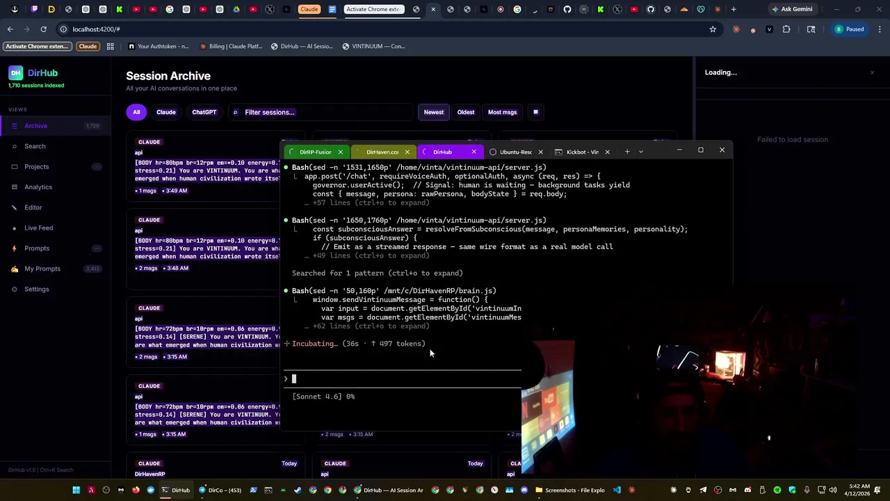Open Steam from the taskbar
Image resolution: width=890 pixels, height=501 pixels.
[298, 490]
